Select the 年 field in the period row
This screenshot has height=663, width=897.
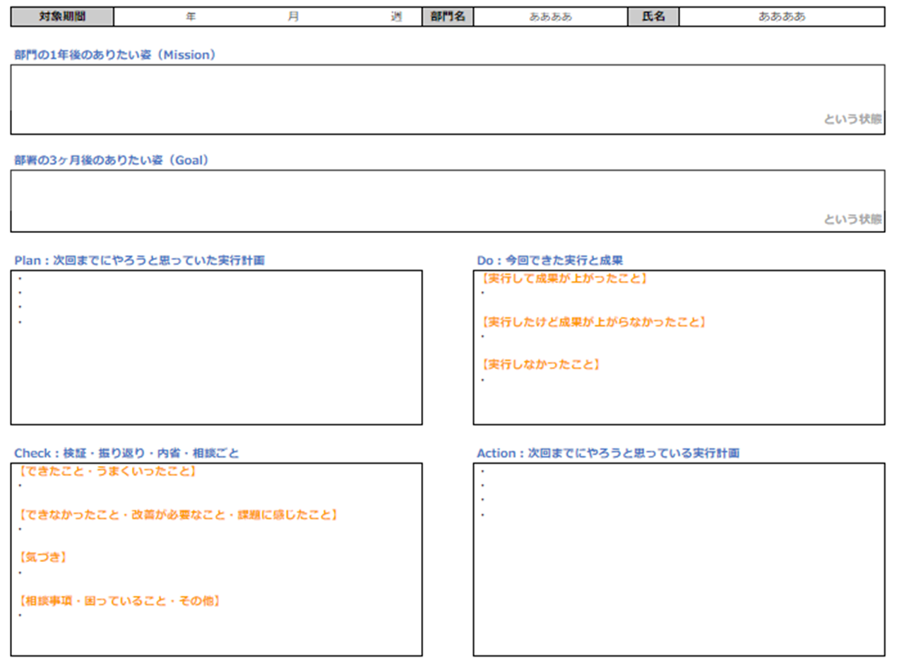[191, 17]
